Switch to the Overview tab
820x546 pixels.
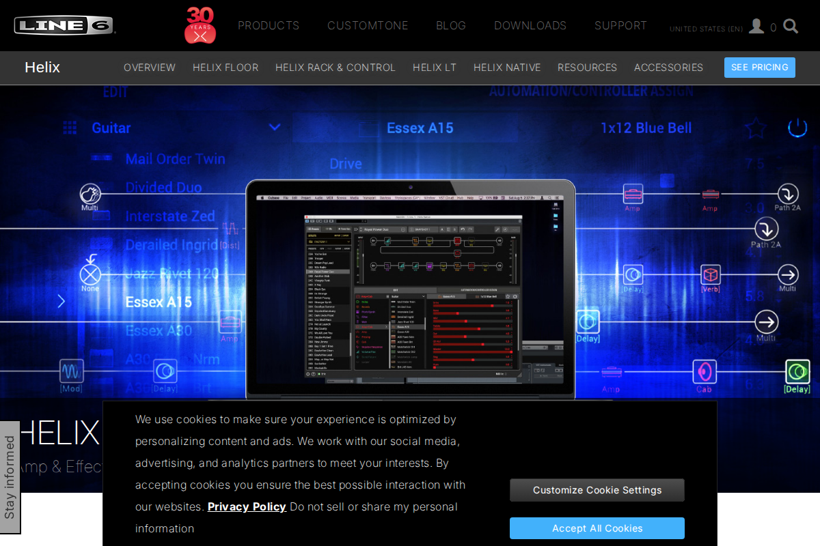point(150,68)
